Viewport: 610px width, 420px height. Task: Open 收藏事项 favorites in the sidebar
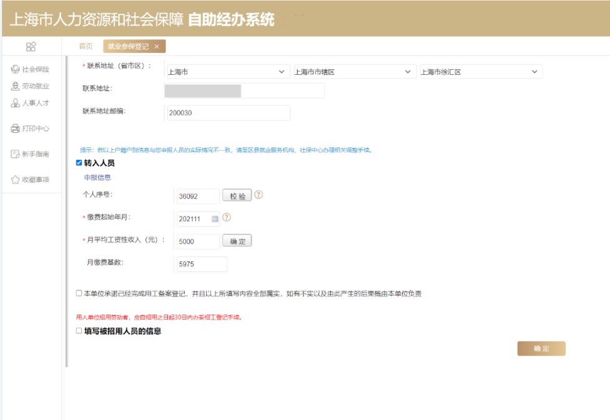[x=31, y=180]
